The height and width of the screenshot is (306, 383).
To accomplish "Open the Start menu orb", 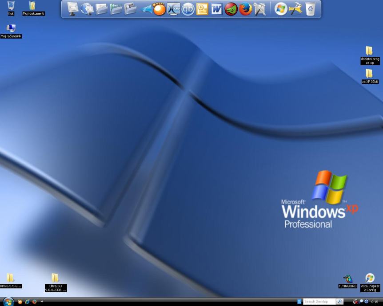I will 9,302.
